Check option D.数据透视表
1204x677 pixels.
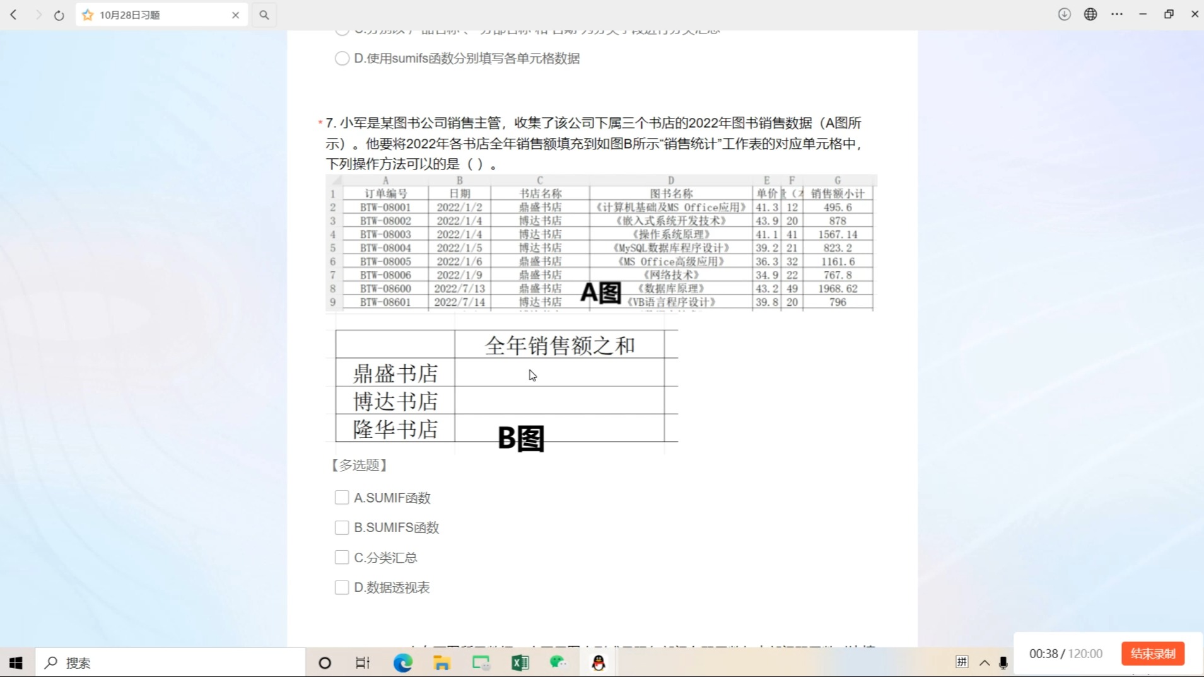tap(342, 587)
